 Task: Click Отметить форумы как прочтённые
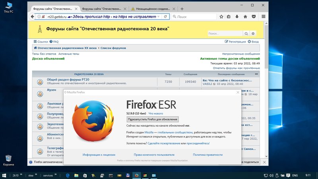(x=236, y=68)
